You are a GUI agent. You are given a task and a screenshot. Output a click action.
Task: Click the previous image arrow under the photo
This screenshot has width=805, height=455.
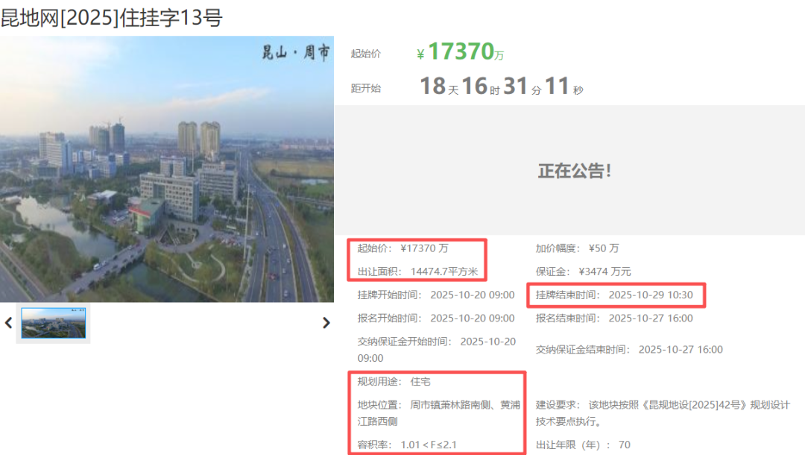coord(9,323)
